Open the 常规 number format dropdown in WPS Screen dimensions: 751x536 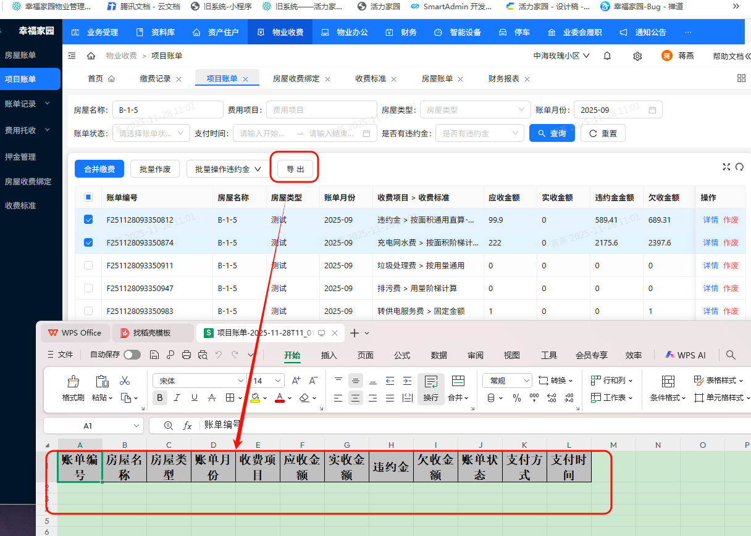(x=506, y=381)
